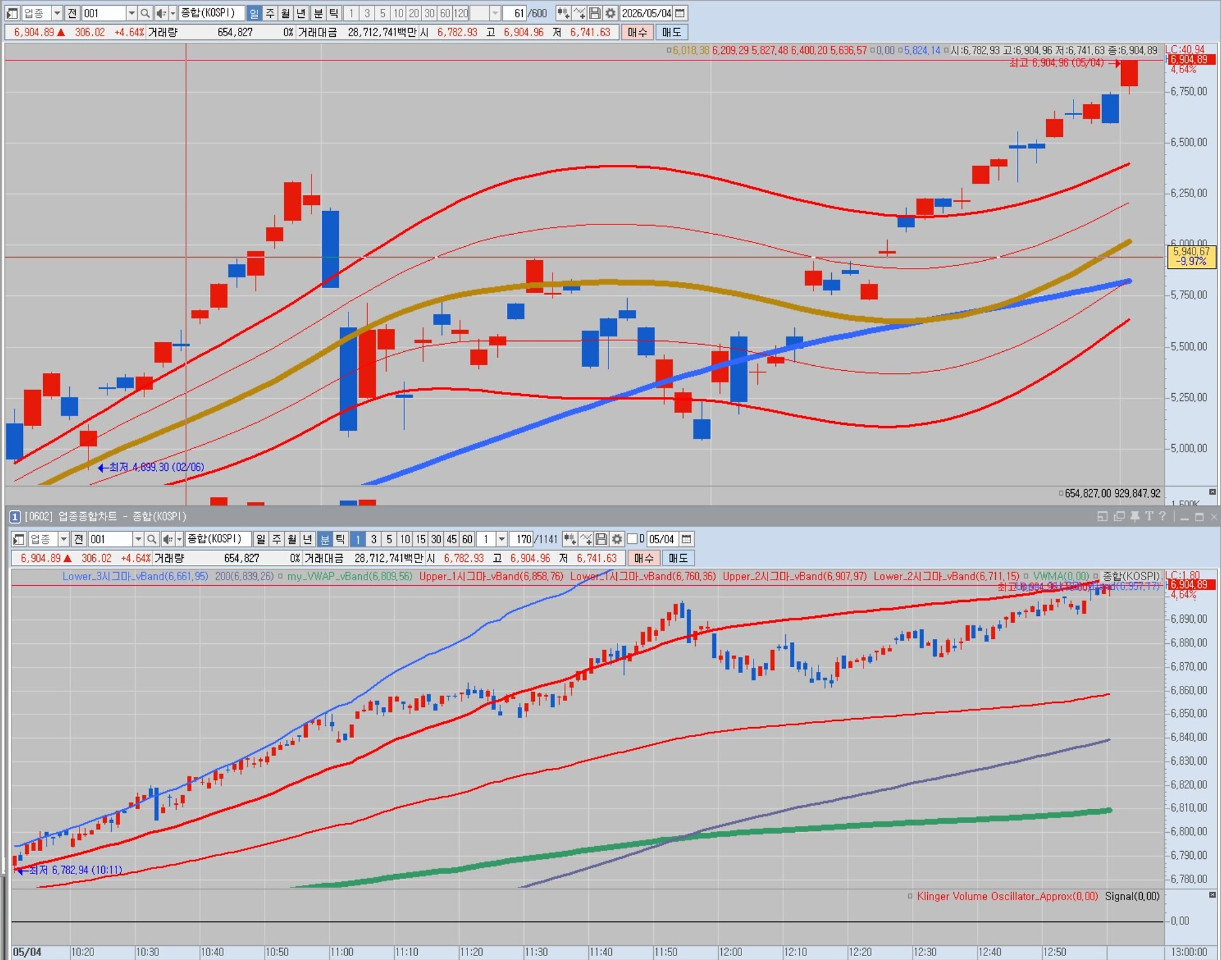Viewport: 1221px width, 960px height.
Task: Click the T font icon in window title
Action: [1149, 517]
